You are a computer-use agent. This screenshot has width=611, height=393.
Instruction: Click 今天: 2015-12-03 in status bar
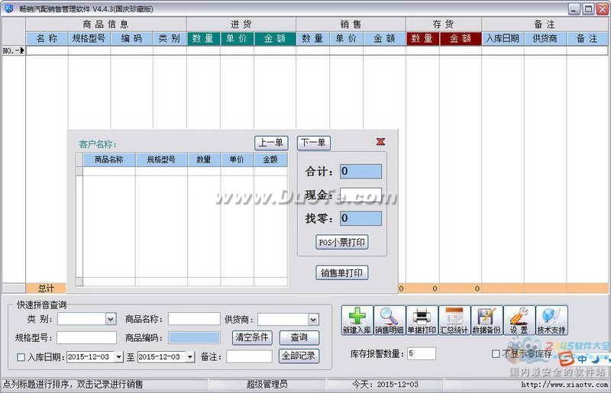pos(385,385)
